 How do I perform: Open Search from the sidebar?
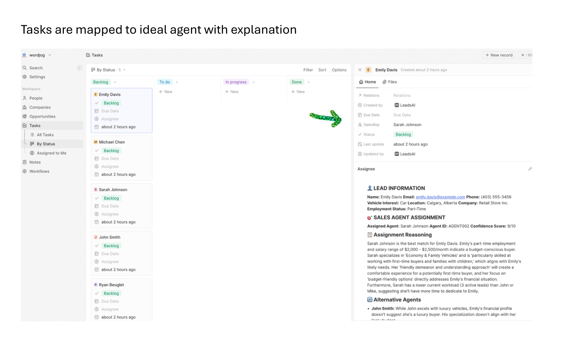click(36, 68)
